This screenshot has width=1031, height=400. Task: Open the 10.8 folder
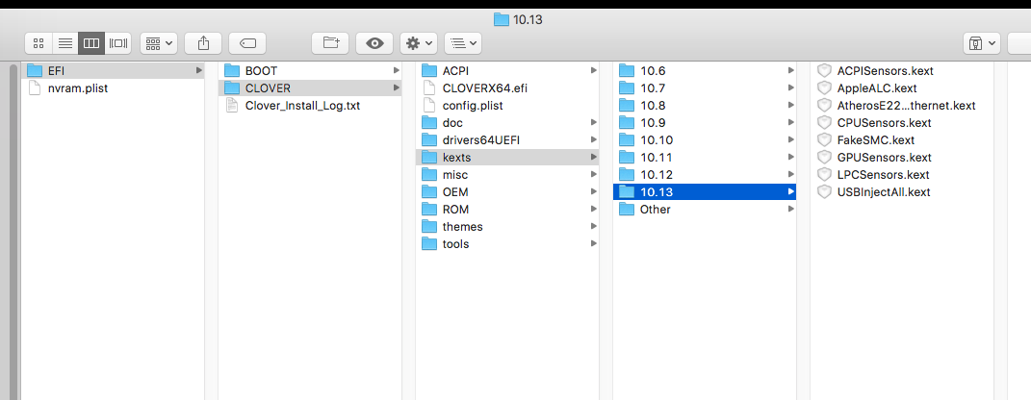705,105
